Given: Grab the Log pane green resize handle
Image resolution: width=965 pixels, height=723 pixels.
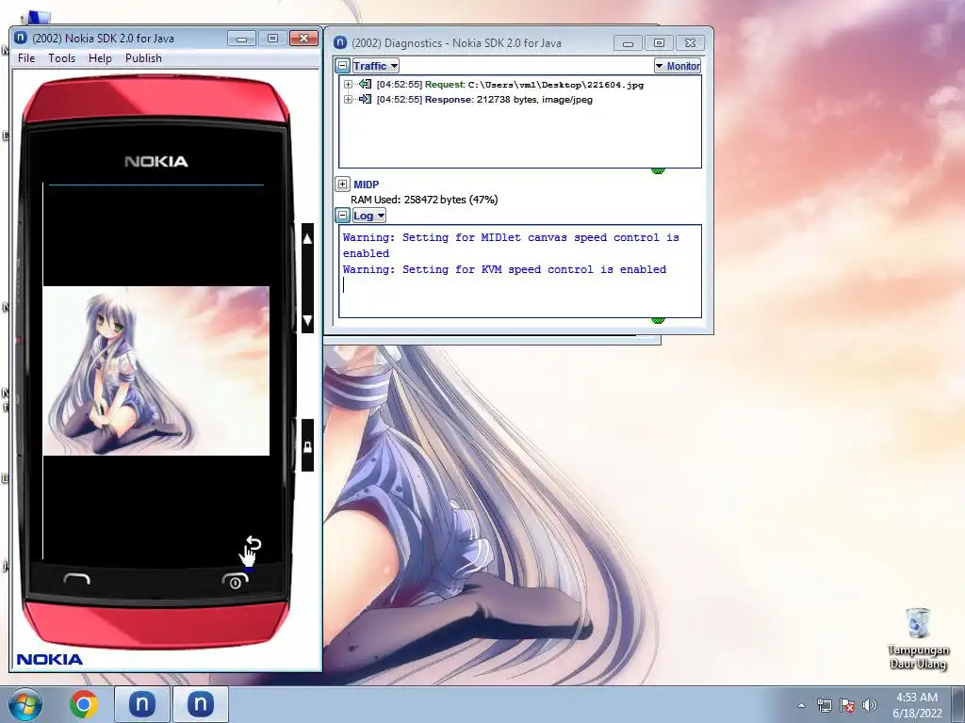Looking at the screenshot, I should tap(658, 320).
